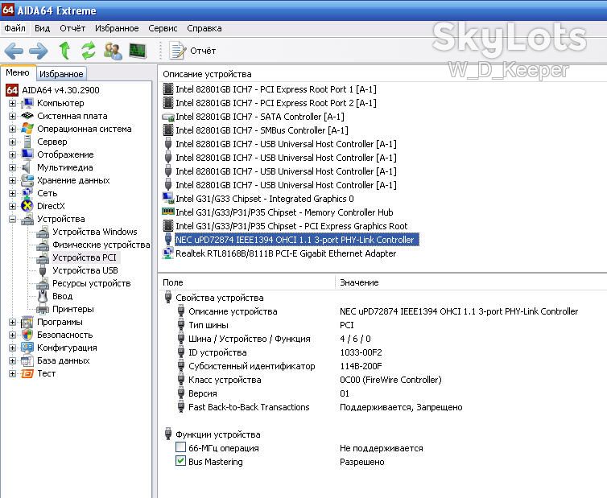Click the ID устройства value 1033-00F2
The height and width of the screenshot is (498, 607).
click(x=361, y=352)
